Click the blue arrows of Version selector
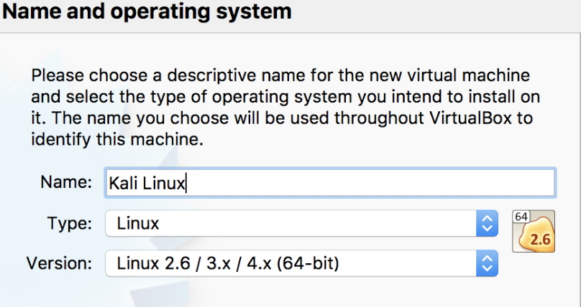Image resolution: width=581 pixels, height=307 pixels. point(487,263)
